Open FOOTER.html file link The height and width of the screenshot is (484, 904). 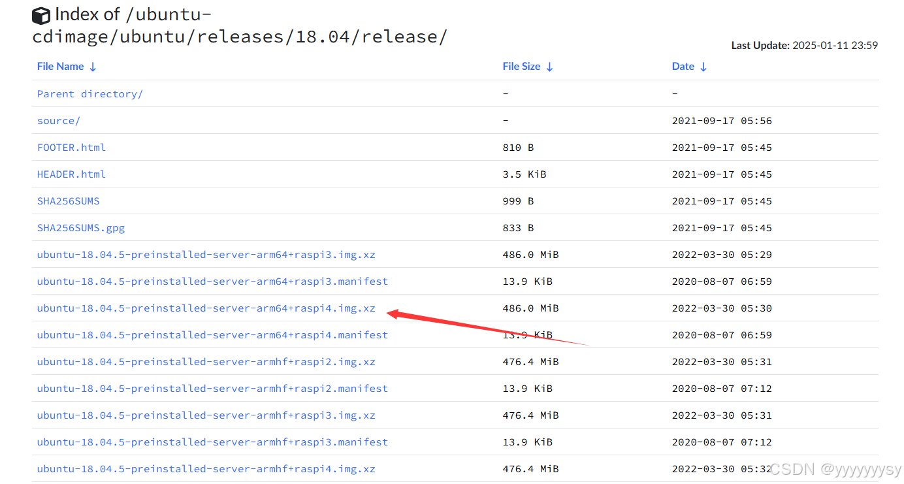[x=71, y=148]
